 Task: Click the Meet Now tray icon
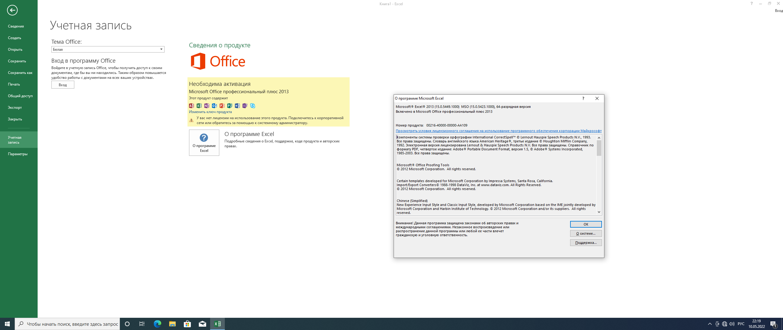717,324
